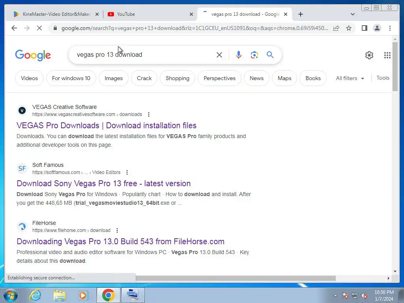Open VEGAS Pro Downloads result link
Viewport: 404px width, 303px height.
pos(107,125)
